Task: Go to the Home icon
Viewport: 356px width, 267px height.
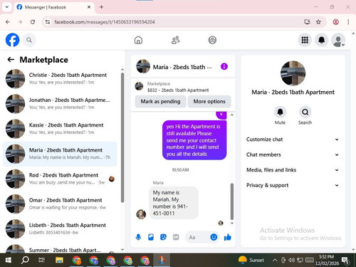Action: (x=138, y=40)
